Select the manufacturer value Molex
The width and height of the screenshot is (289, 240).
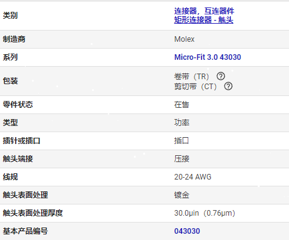[x=185, y=39]
